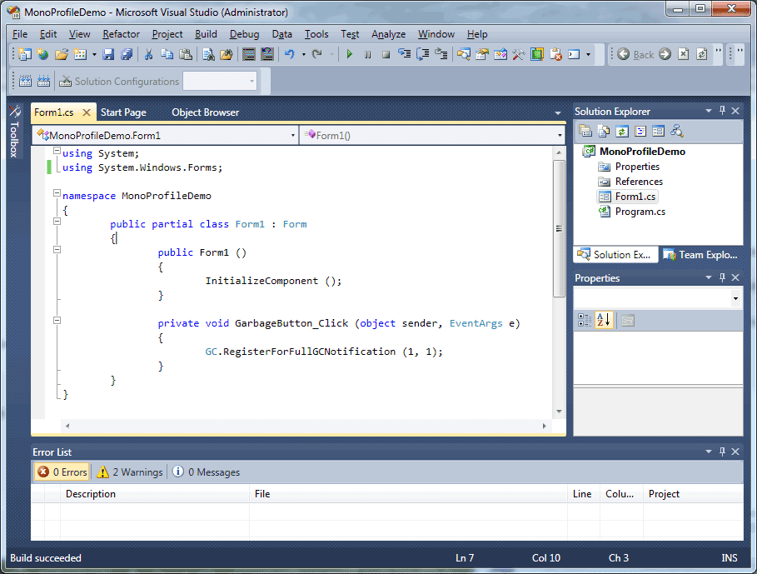Click the Pause (Break All) icon
Image resolution: width=757 pixels, height=574 pixels.
[368, 54]
